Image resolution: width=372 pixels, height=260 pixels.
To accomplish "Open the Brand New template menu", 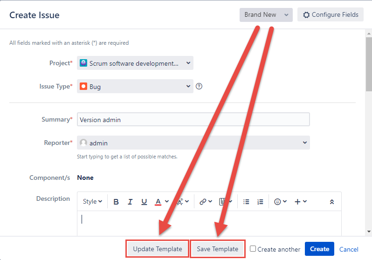I will 266,15.
